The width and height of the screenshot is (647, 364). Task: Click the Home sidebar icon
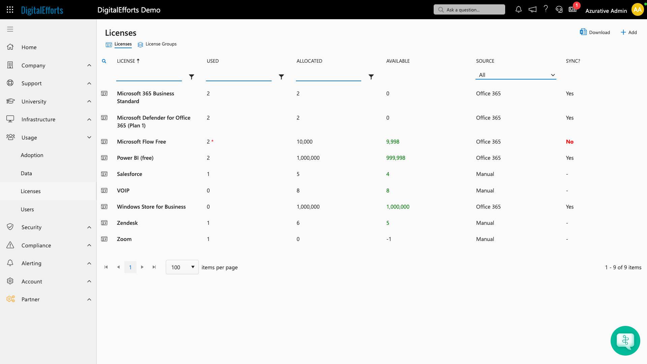pos(10,47)
